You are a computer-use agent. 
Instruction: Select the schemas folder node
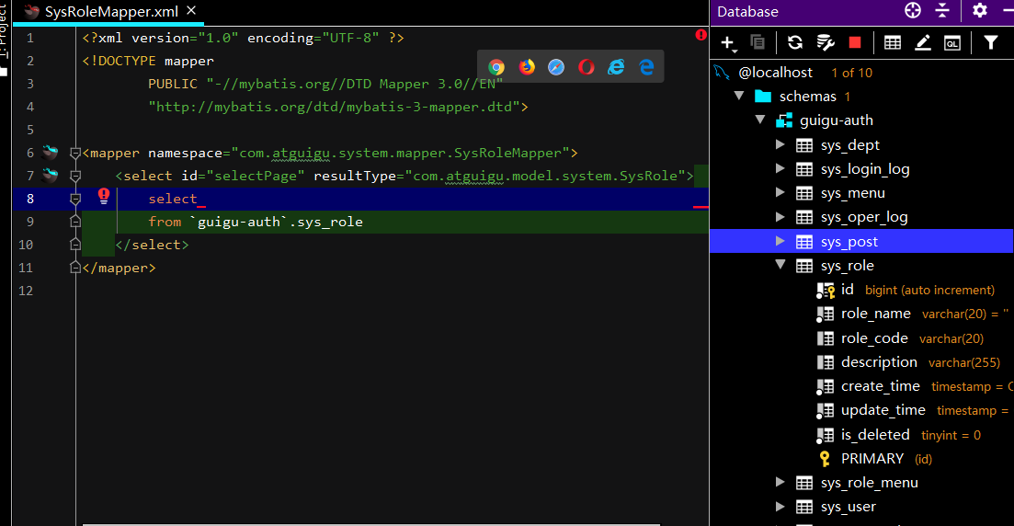point(808,97)
